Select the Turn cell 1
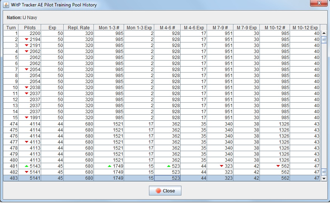This screenshot has width=330, height=203. (11, 33)
